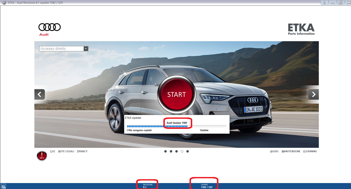Click the red START button

[x=177, y=94]
